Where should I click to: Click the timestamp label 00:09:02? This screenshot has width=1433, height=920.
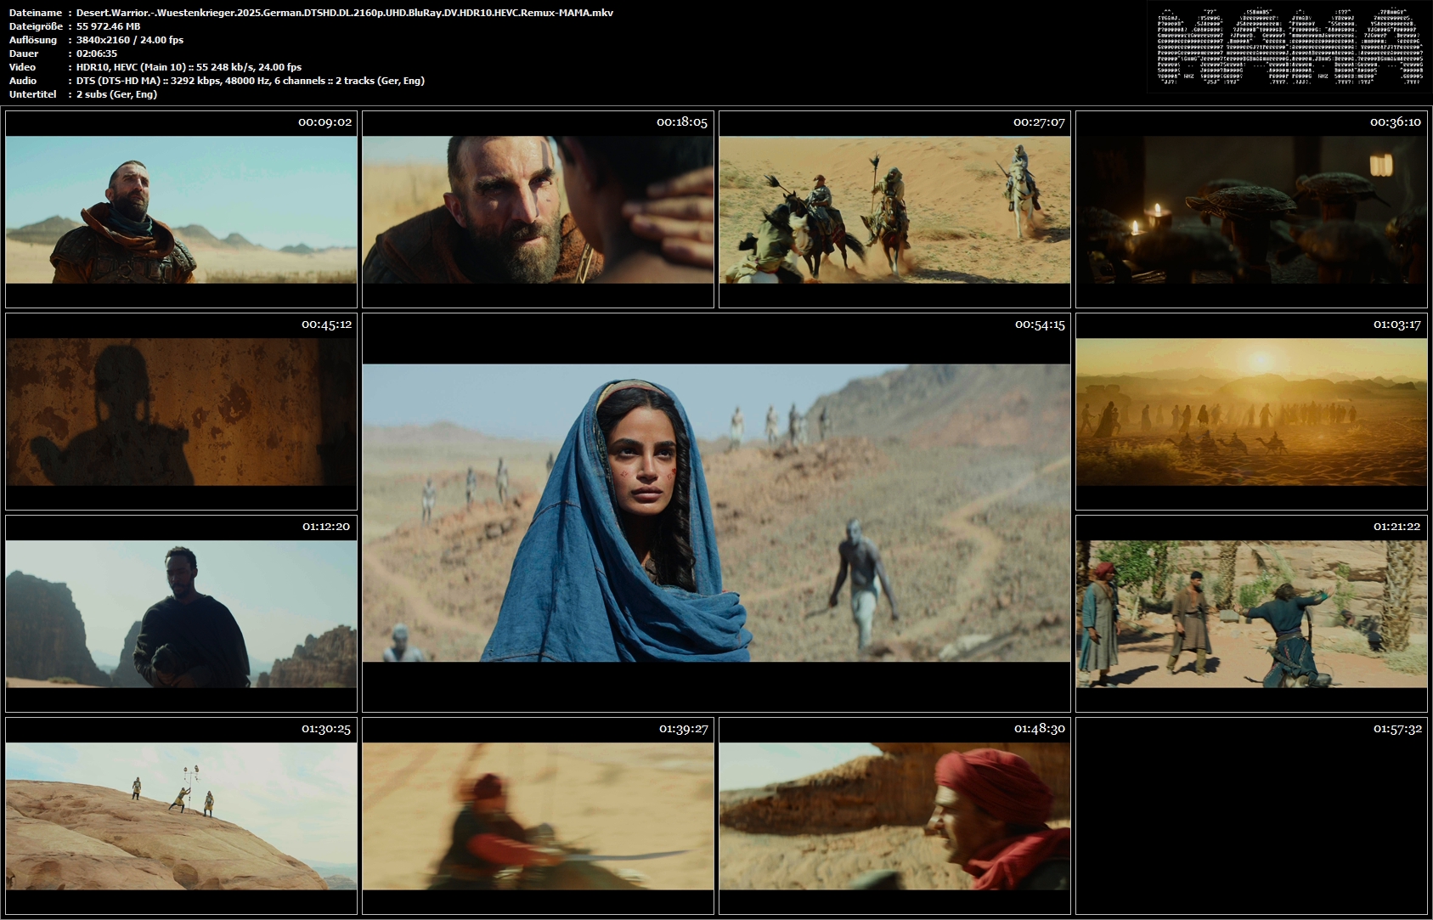point(325,122)
